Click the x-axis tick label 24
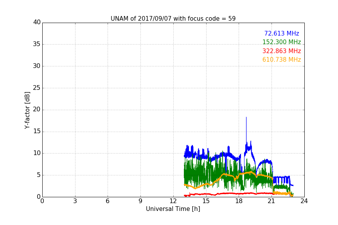The width and height of the screenshot is (338, 225). [x=304, y=201]
